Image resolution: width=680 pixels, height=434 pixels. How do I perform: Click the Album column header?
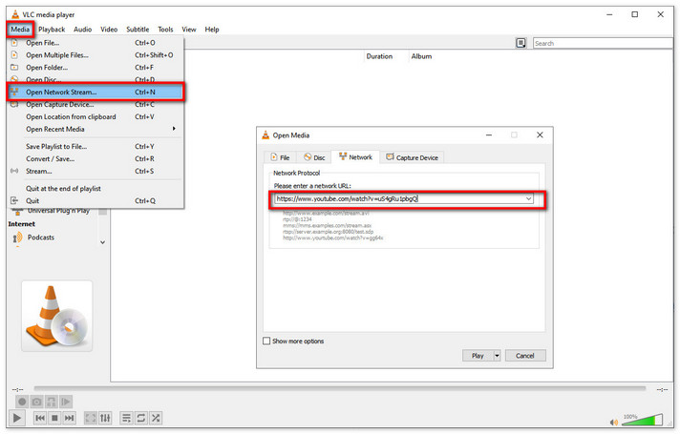(421, 56)
